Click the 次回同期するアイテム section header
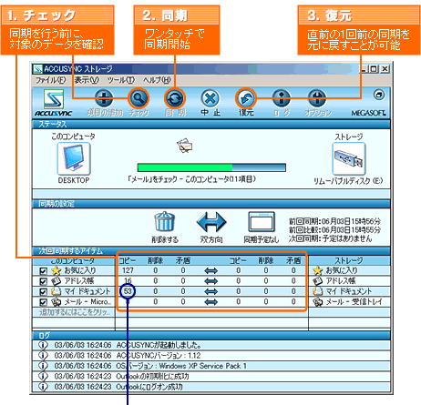This screenshot has height=405, width=421. click(211, 251)
